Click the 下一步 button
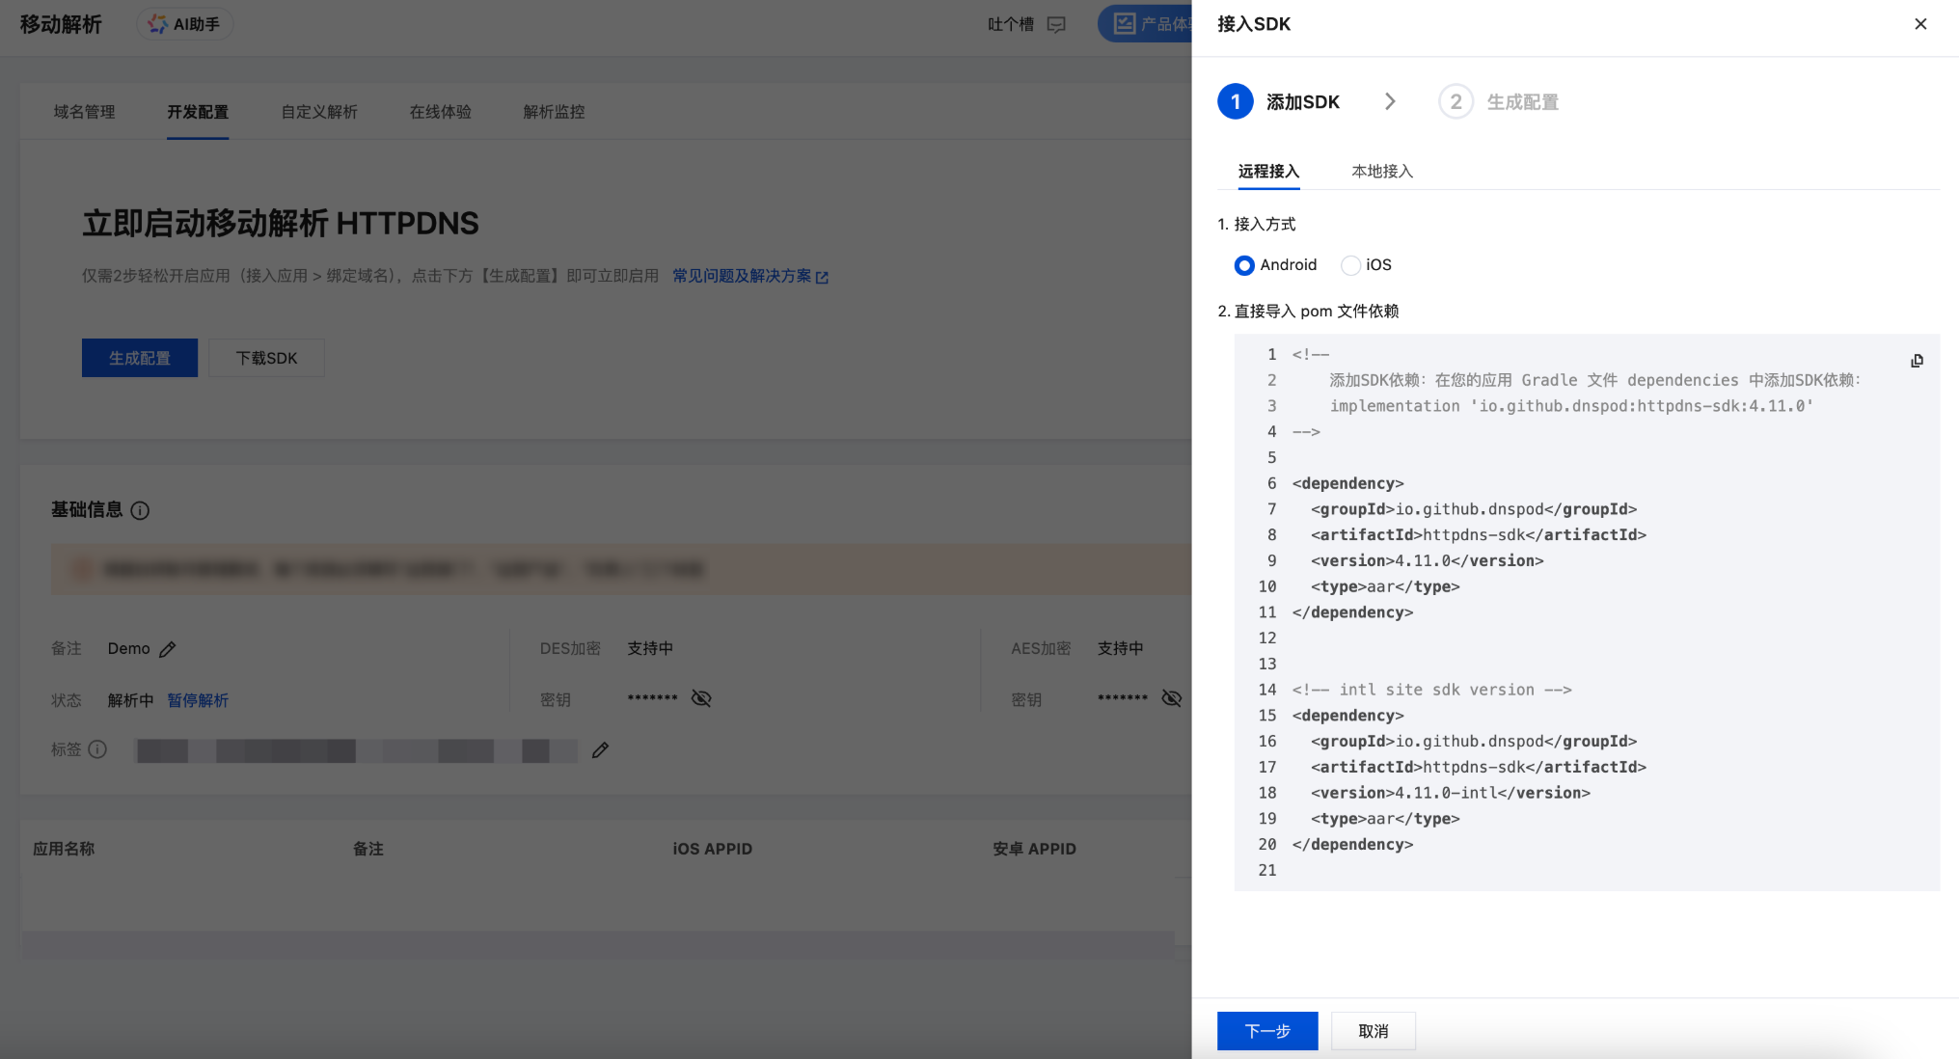Image resolution: width=1959 pixels, height=1059 pixels. [x=1266, y=1031]
